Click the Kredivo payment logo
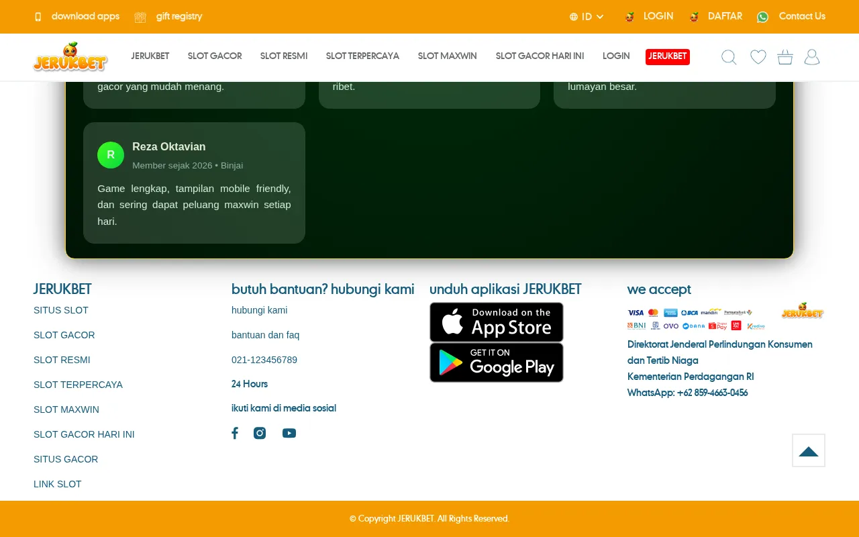The height and width of the screenshot is (537, 859). point(756,326)
